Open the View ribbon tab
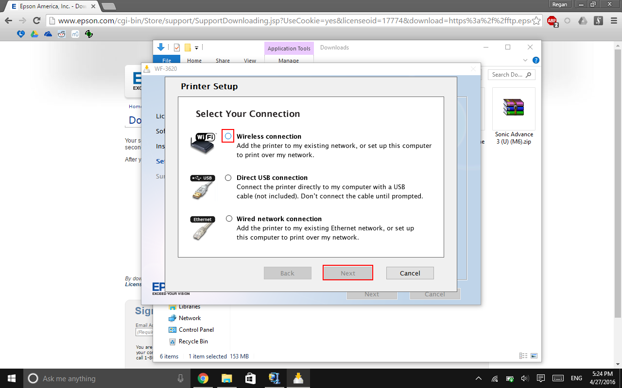 tap(250, 60)
